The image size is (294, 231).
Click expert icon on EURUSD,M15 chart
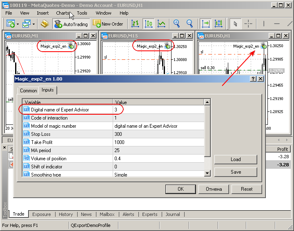pyautogui.click(x=167, y=46)
